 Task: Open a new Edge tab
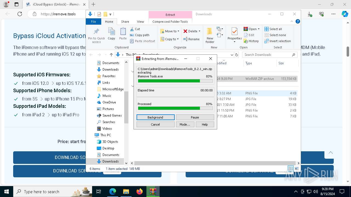point(94,4)
